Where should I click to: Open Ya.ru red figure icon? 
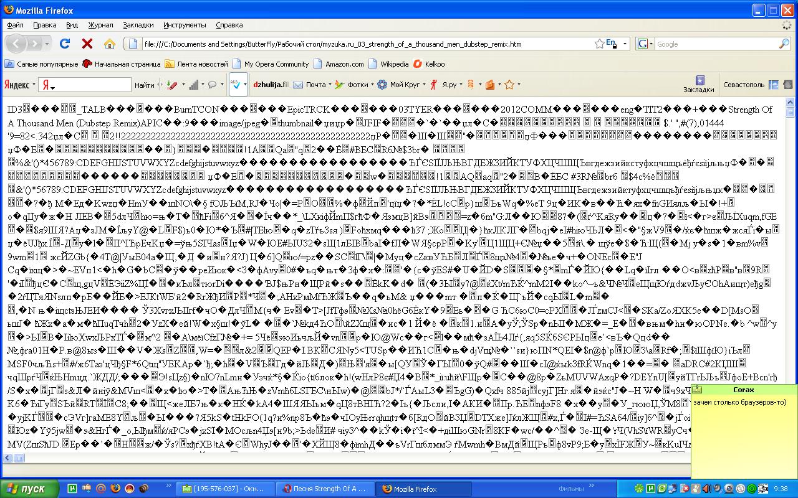click(434, 85)
